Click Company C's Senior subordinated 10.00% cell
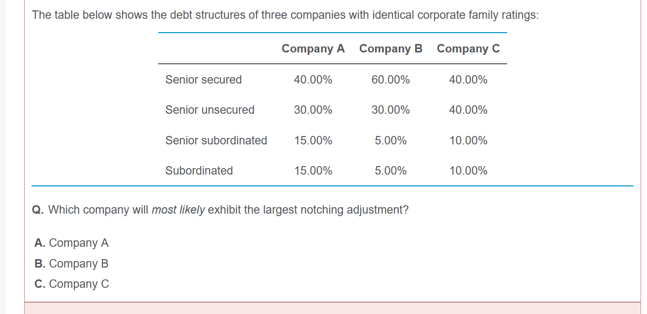Image resolution: width=647 pixels, height=314 pixels. point(468,140)
